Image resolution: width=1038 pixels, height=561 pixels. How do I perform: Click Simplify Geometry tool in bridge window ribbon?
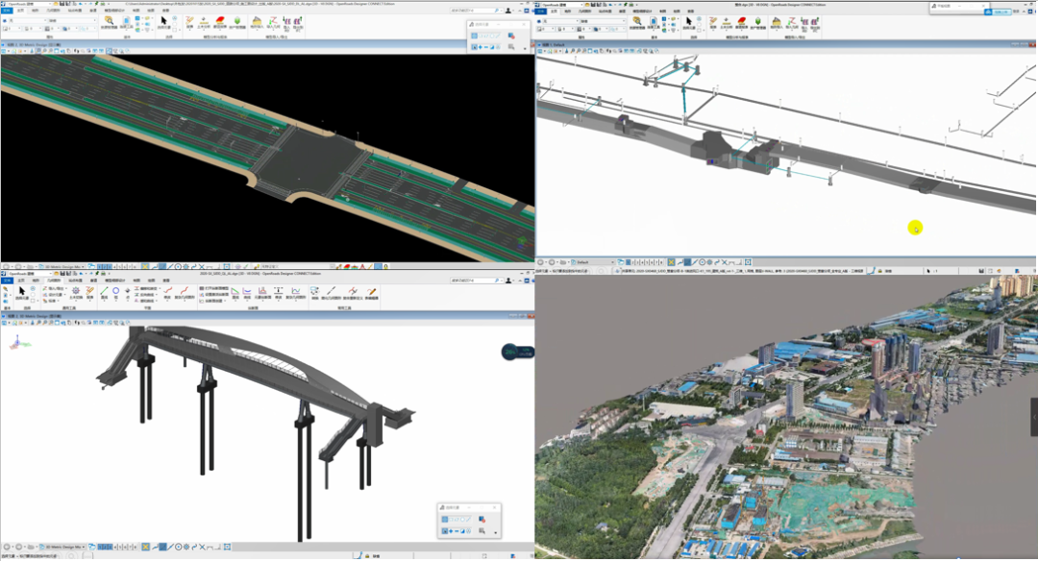click(x=331, y=291)
